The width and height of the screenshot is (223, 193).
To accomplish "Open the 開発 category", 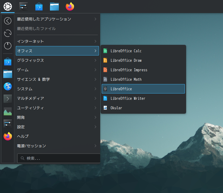I will (x=57, y=117).
